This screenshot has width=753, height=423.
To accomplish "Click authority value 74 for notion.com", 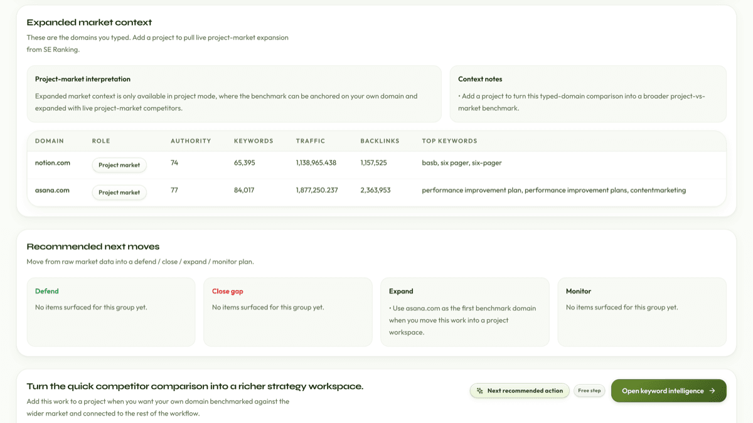I will click(x=174, y=163).
